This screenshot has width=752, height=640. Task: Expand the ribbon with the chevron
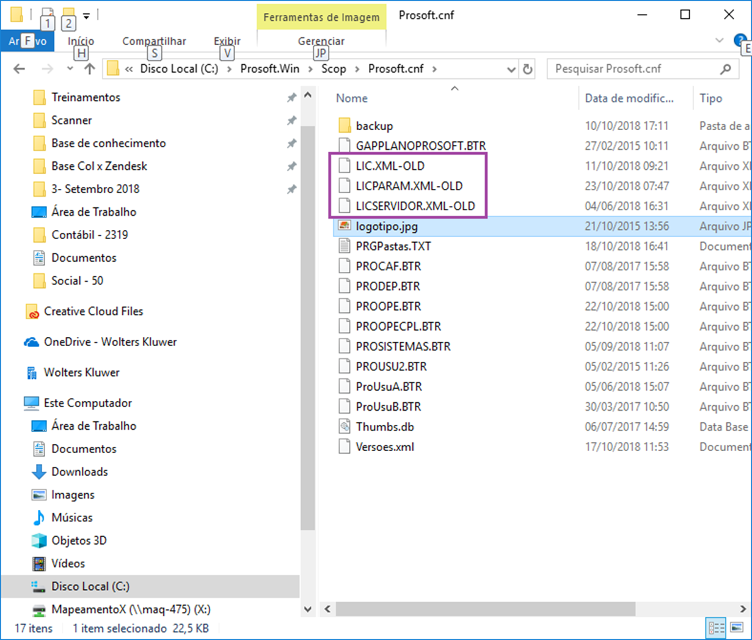720,40
